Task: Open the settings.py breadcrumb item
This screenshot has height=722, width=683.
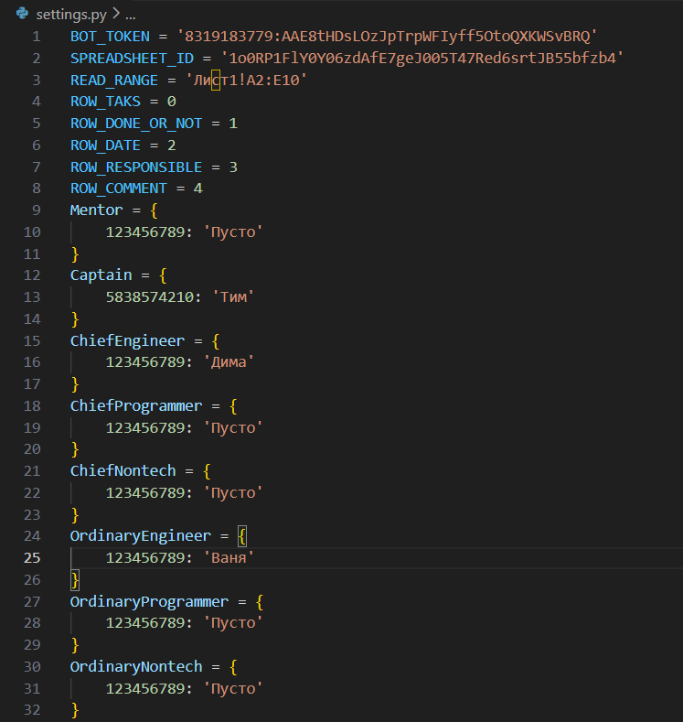Action: coord(70,14)
